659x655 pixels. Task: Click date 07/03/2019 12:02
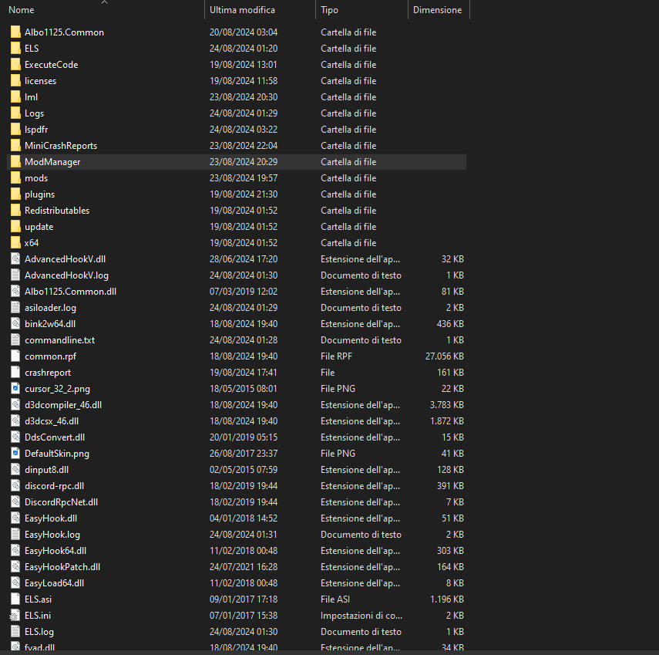click(x=244, y=292)
